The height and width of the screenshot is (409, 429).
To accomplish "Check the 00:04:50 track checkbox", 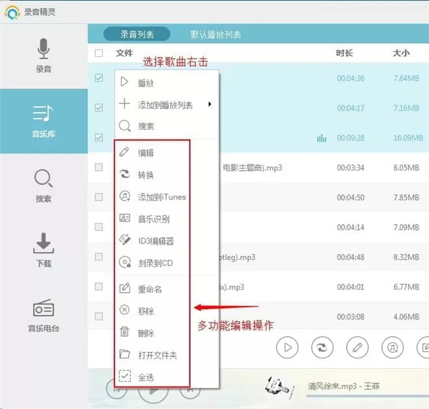I will pyautogui.click(x=99, y=197).
